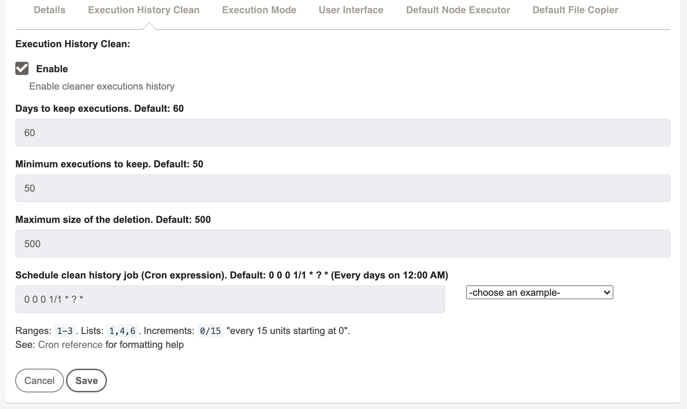The height and width of the screenshot is (409, 687).
Task: Open the User Interface tab
Action: pos(351,10)
